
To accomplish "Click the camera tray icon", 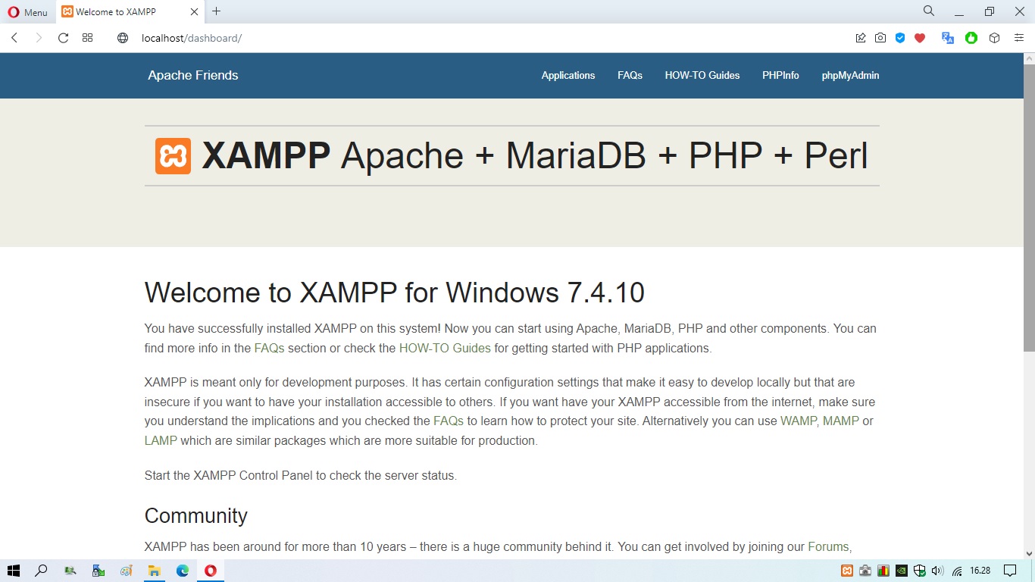I will [865, 571].
